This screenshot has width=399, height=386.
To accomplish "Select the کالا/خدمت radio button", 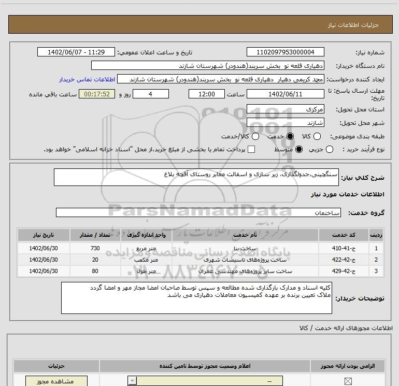I will pos(255,136).
